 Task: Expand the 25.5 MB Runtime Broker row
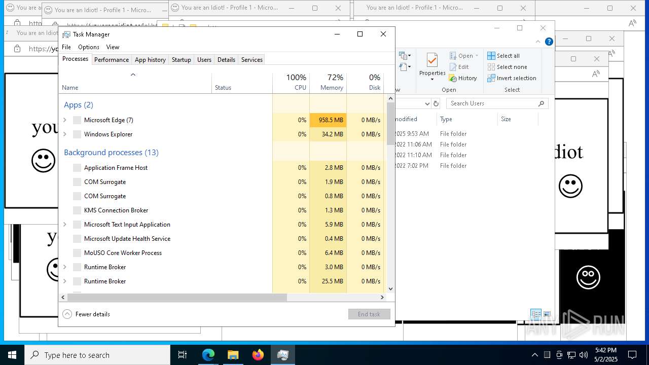(x=64, y=281)
